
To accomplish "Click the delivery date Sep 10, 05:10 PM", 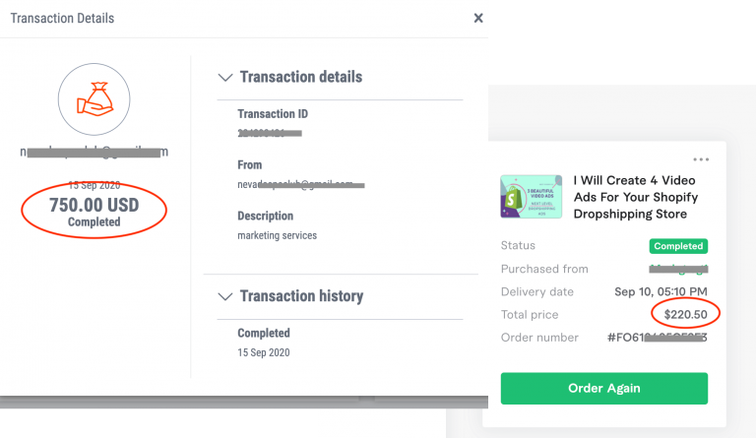I will [660, 291].
